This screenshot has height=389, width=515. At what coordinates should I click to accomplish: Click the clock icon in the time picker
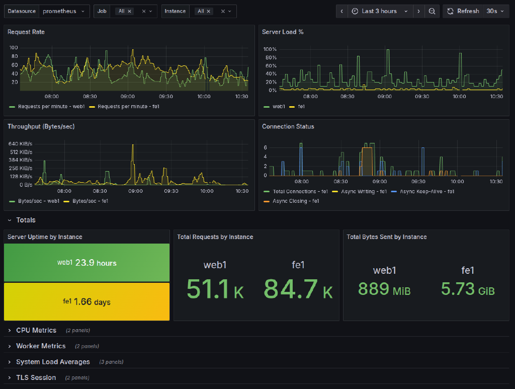[356, 11]
